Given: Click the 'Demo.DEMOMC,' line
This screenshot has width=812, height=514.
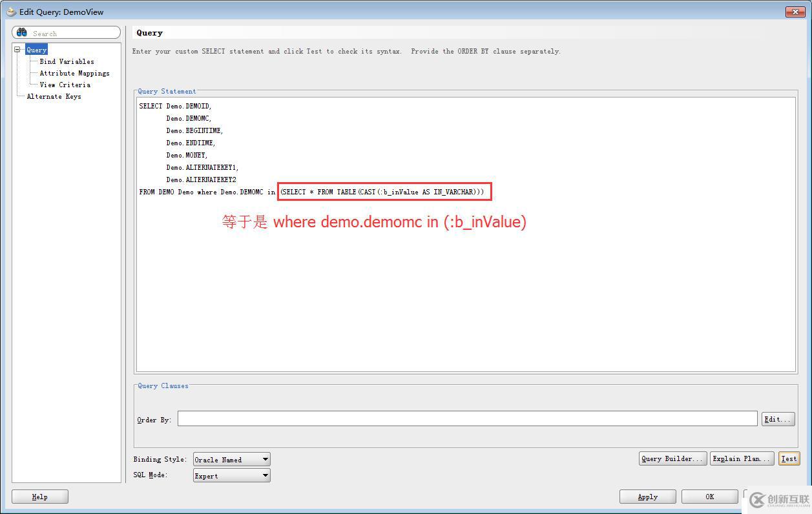Looking at the screenshot, I should (189, 118).
